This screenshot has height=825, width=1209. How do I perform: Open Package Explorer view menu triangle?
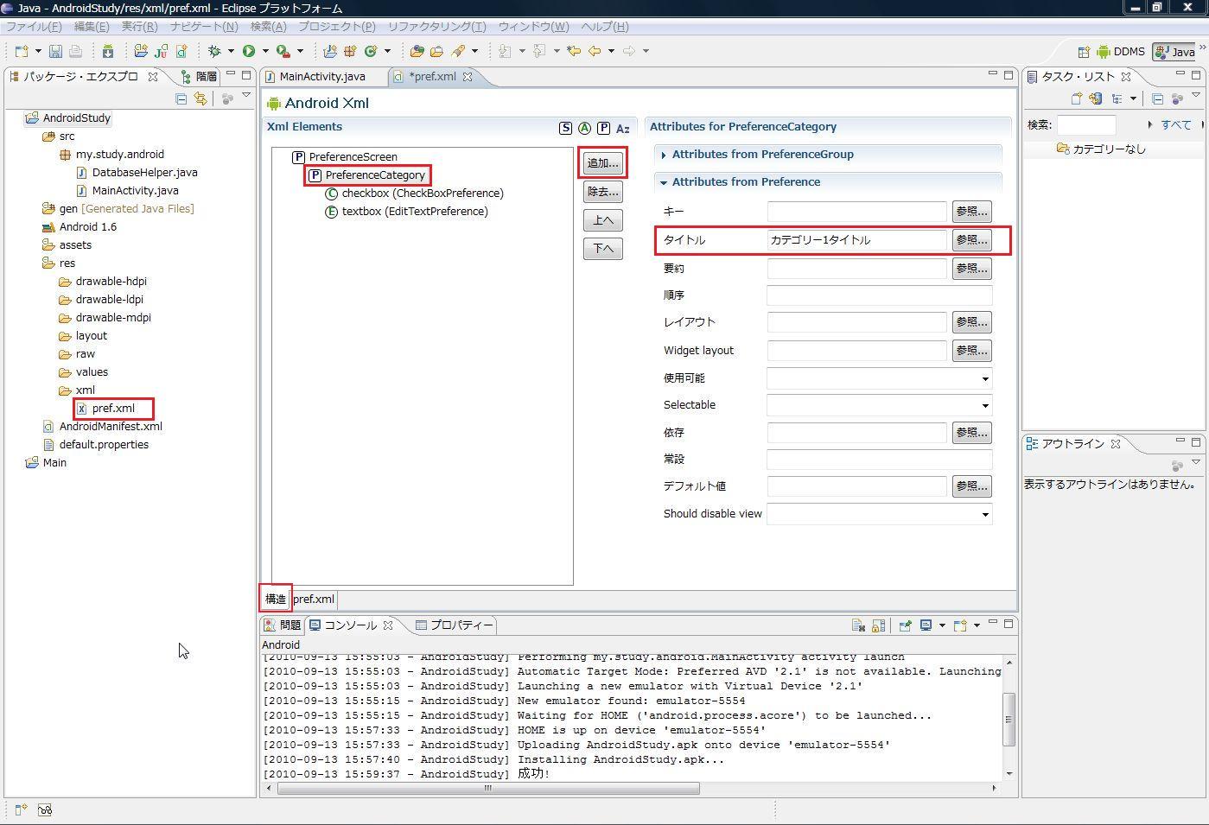(x=246, y=96)
